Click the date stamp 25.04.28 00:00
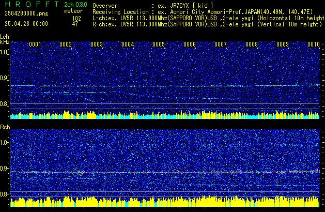 [26, 24]
